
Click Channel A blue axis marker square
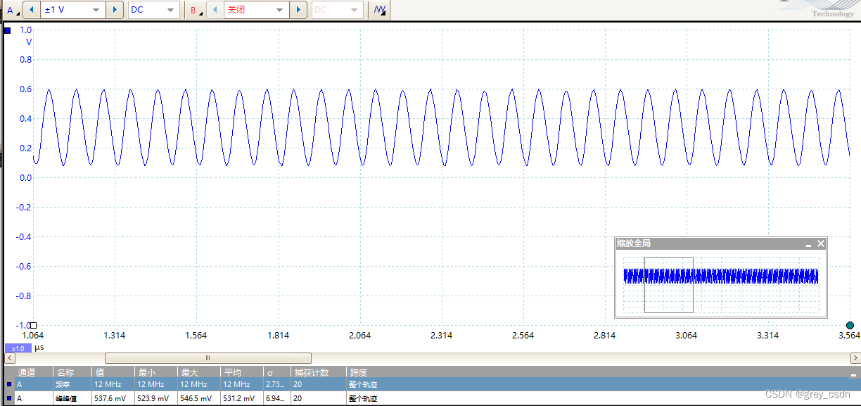8,30
